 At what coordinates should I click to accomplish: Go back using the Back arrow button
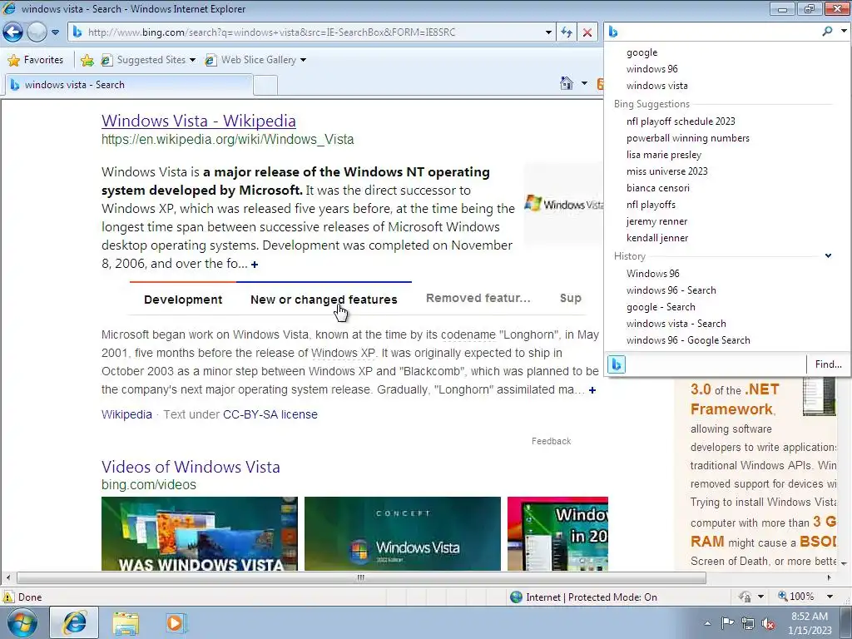[x=13, y=32]
